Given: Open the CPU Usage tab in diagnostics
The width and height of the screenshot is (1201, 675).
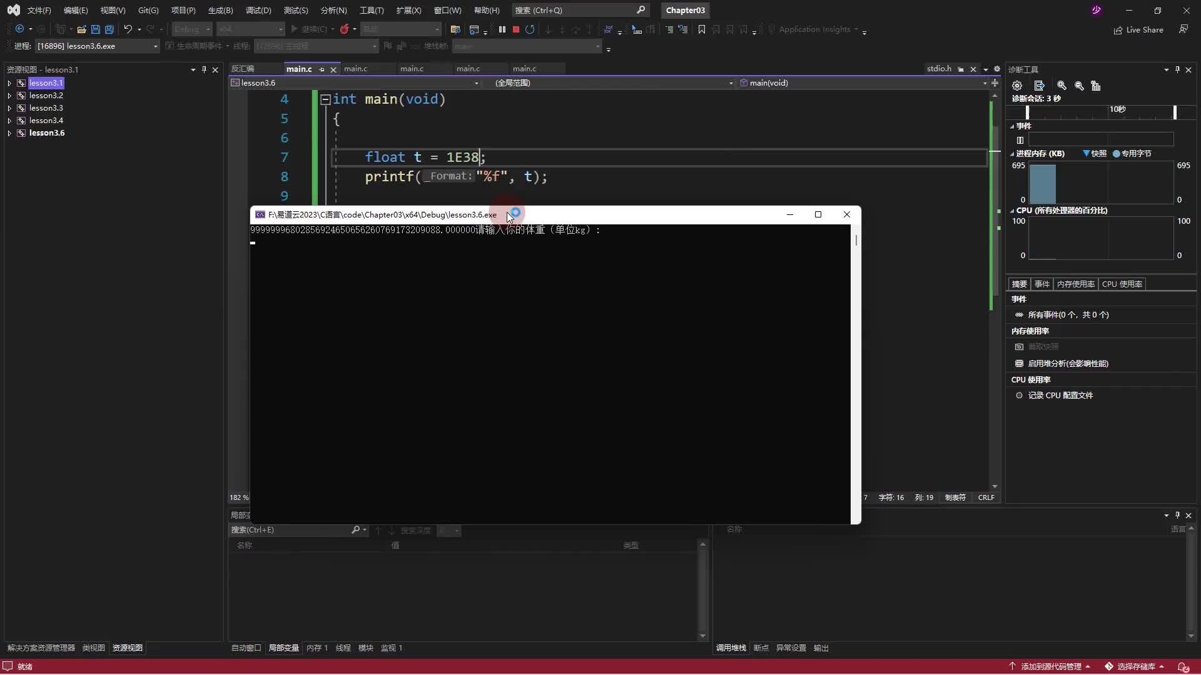Looking at the screenshot, I should (x=1122, y=284).
